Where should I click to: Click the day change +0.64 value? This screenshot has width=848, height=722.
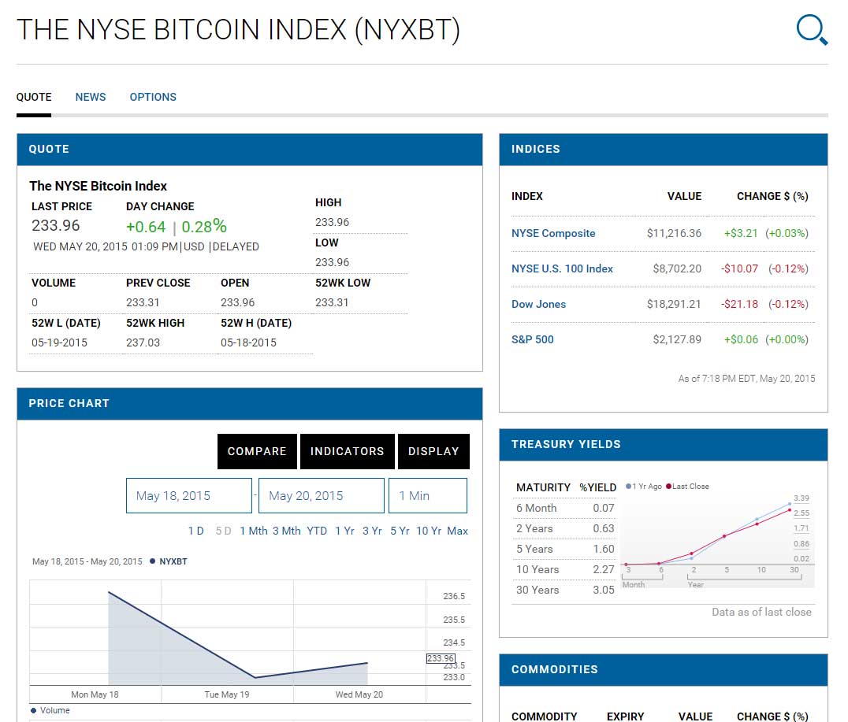[146, 227]
